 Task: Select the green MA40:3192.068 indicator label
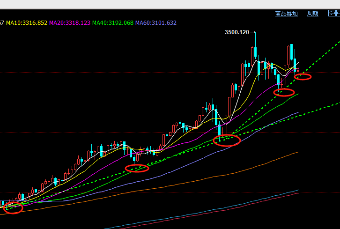tap(113, 22)
